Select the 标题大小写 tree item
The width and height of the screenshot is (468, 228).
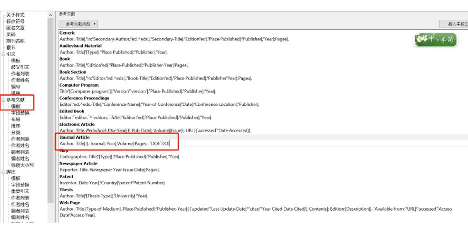coord(23,165)
